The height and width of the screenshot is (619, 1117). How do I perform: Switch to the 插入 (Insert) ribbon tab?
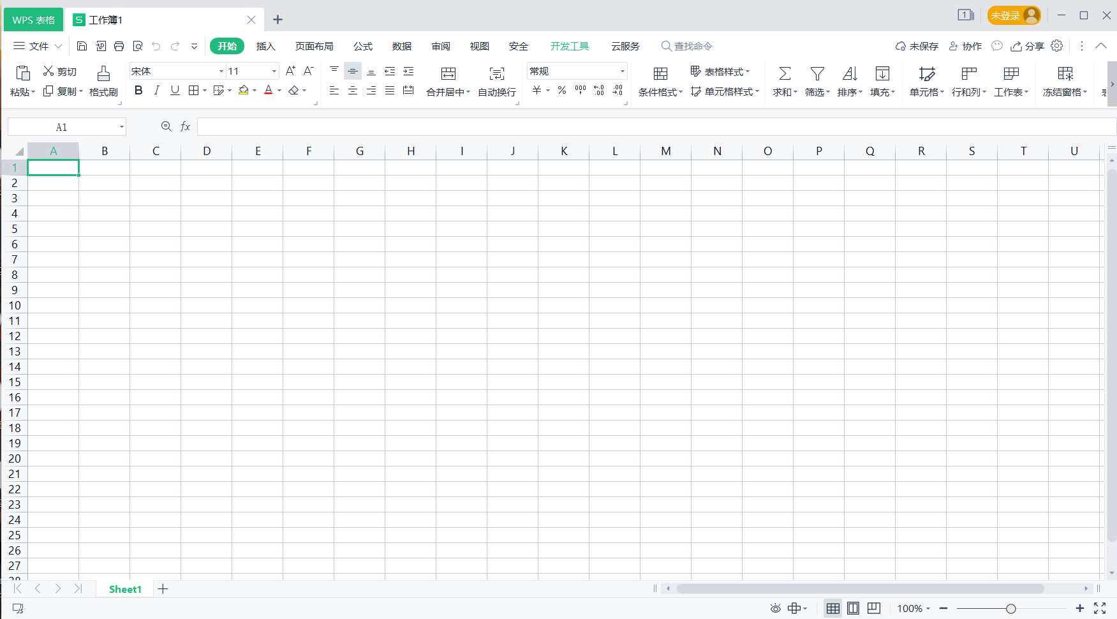pyautogui.click(x=265, y=46)
